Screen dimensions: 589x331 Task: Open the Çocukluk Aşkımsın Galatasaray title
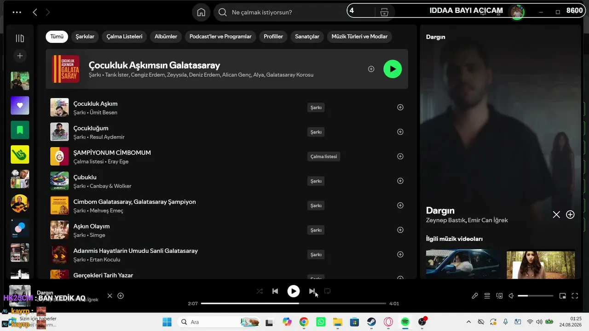154,65
